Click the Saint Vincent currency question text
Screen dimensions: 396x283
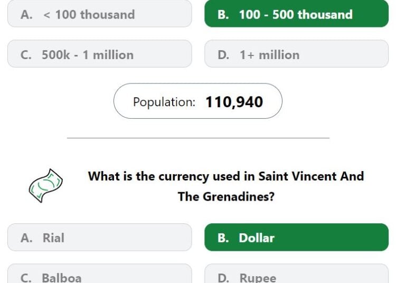click(x=226, y=186)
